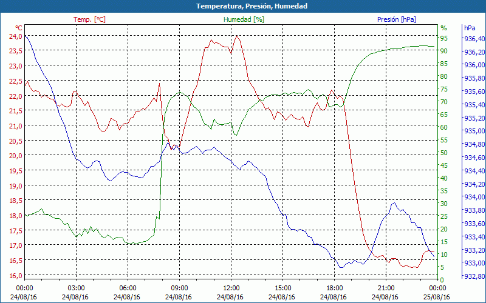This screenshot has width=486, height=303.
Task: Click the 75 humidity axis value
Action: click(444, 89)
